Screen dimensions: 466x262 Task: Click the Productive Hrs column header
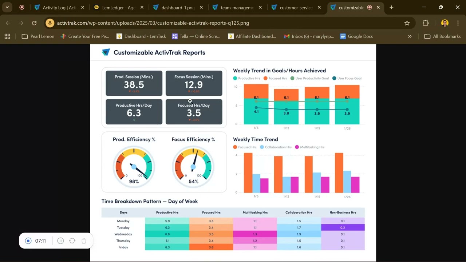pyautogui.click(x=167, y=213)
